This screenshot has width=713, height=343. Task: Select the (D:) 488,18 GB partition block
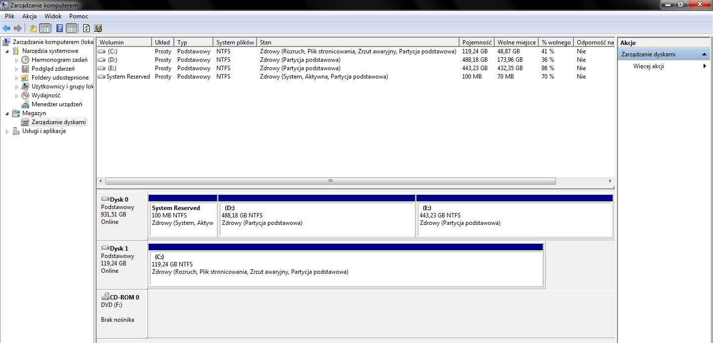(317, 215)
